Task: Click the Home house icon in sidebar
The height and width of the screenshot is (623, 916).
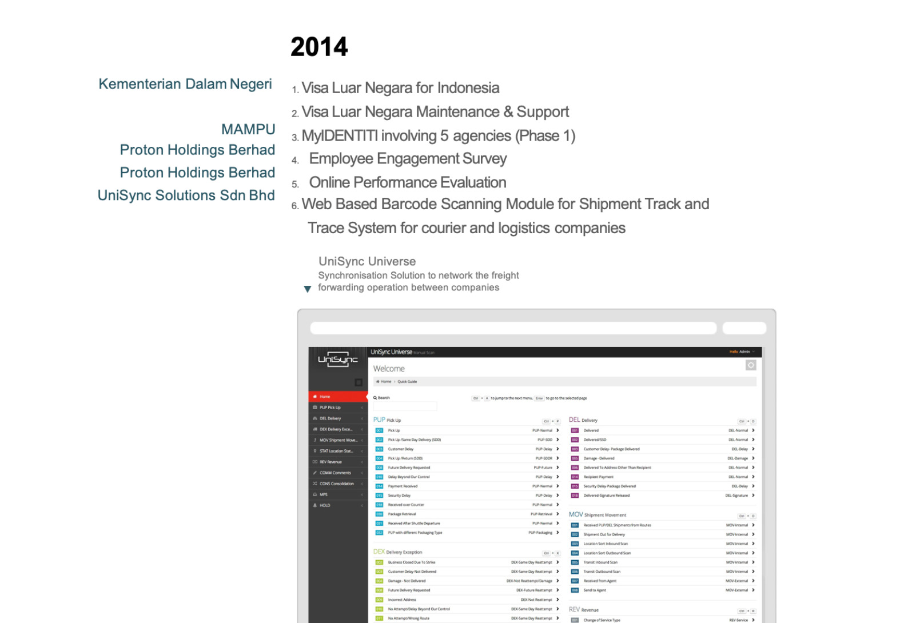Action: point(315,397)
